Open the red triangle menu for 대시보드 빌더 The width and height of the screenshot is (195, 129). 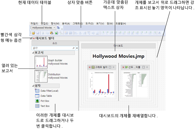(x=34, y=38)
